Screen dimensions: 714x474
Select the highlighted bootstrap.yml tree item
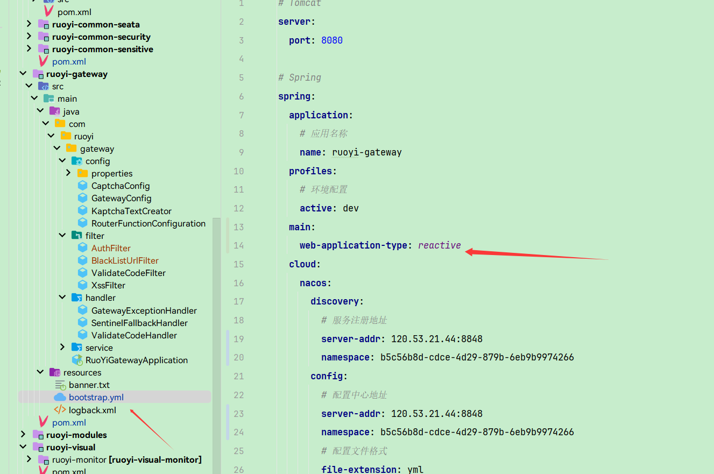coord(96,397)
